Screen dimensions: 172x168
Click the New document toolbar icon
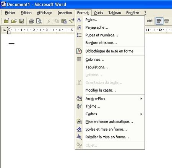click(6, 21)
